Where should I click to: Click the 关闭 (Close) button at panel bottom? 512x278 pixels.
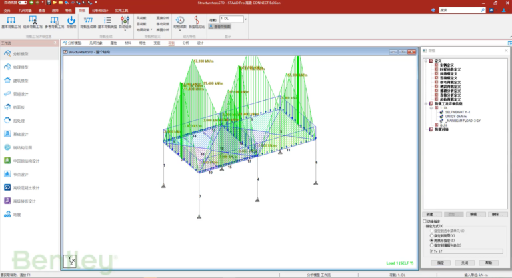pyautogui.click(x=464, y=263)
